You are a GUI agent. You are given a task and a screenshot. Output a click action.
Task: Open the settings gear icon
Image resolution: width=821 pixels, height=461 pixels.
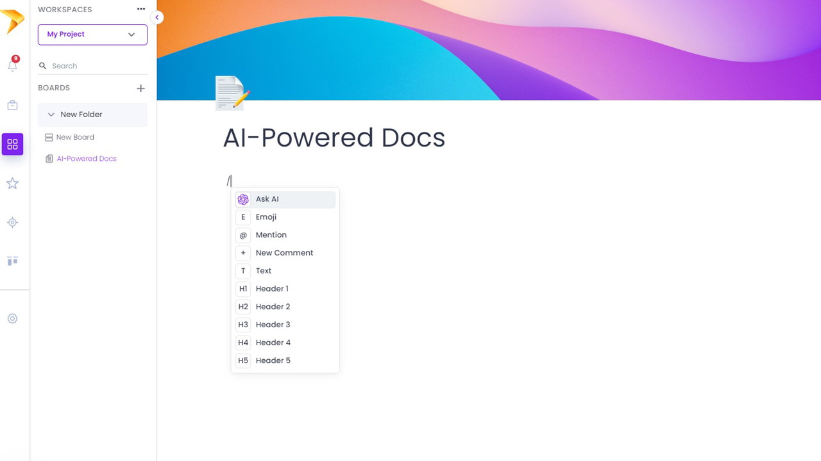(12, 319)
